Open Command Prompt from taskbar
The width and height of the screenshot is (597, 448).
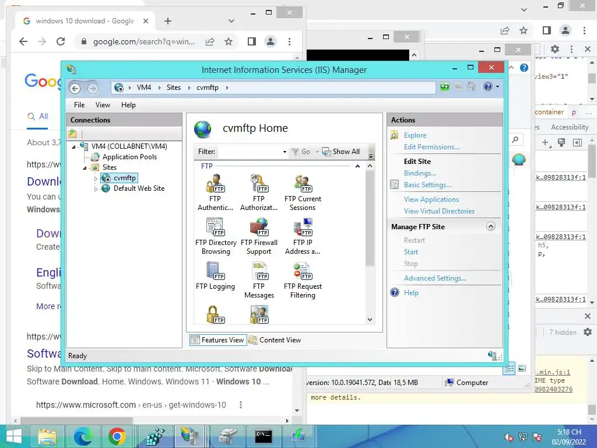point(264,436)
